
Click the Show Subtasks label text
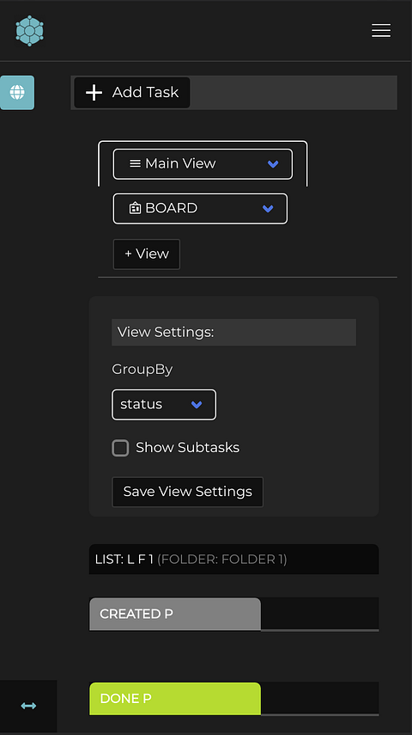[187, 448]
